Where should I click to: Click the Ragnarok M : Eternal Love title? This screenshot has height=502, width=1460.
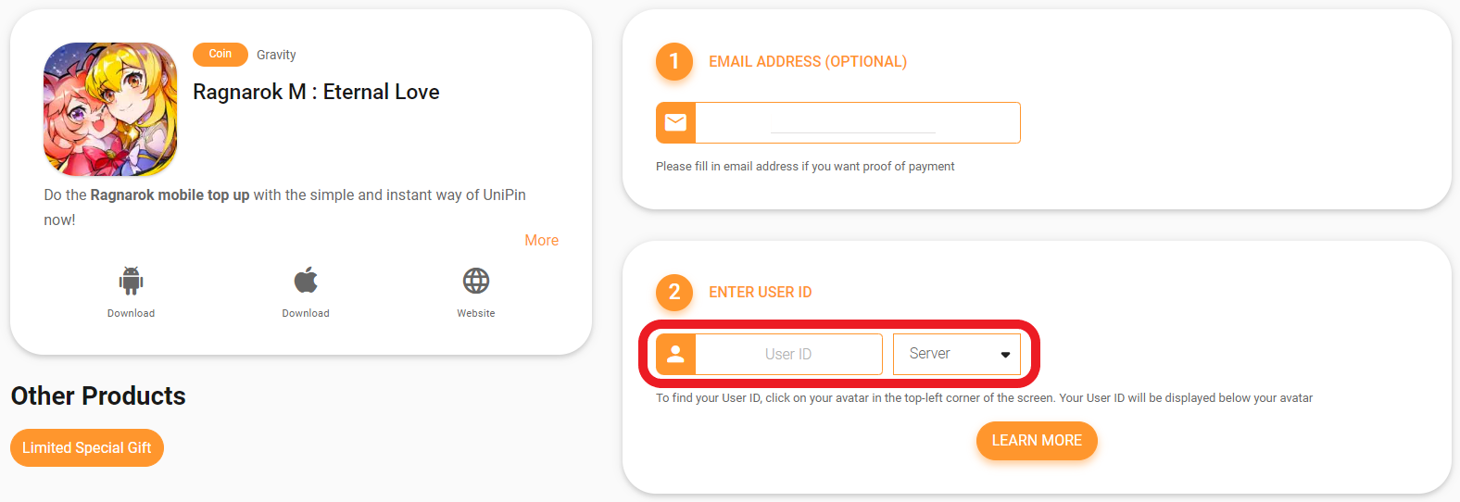(x=316, y=92)
